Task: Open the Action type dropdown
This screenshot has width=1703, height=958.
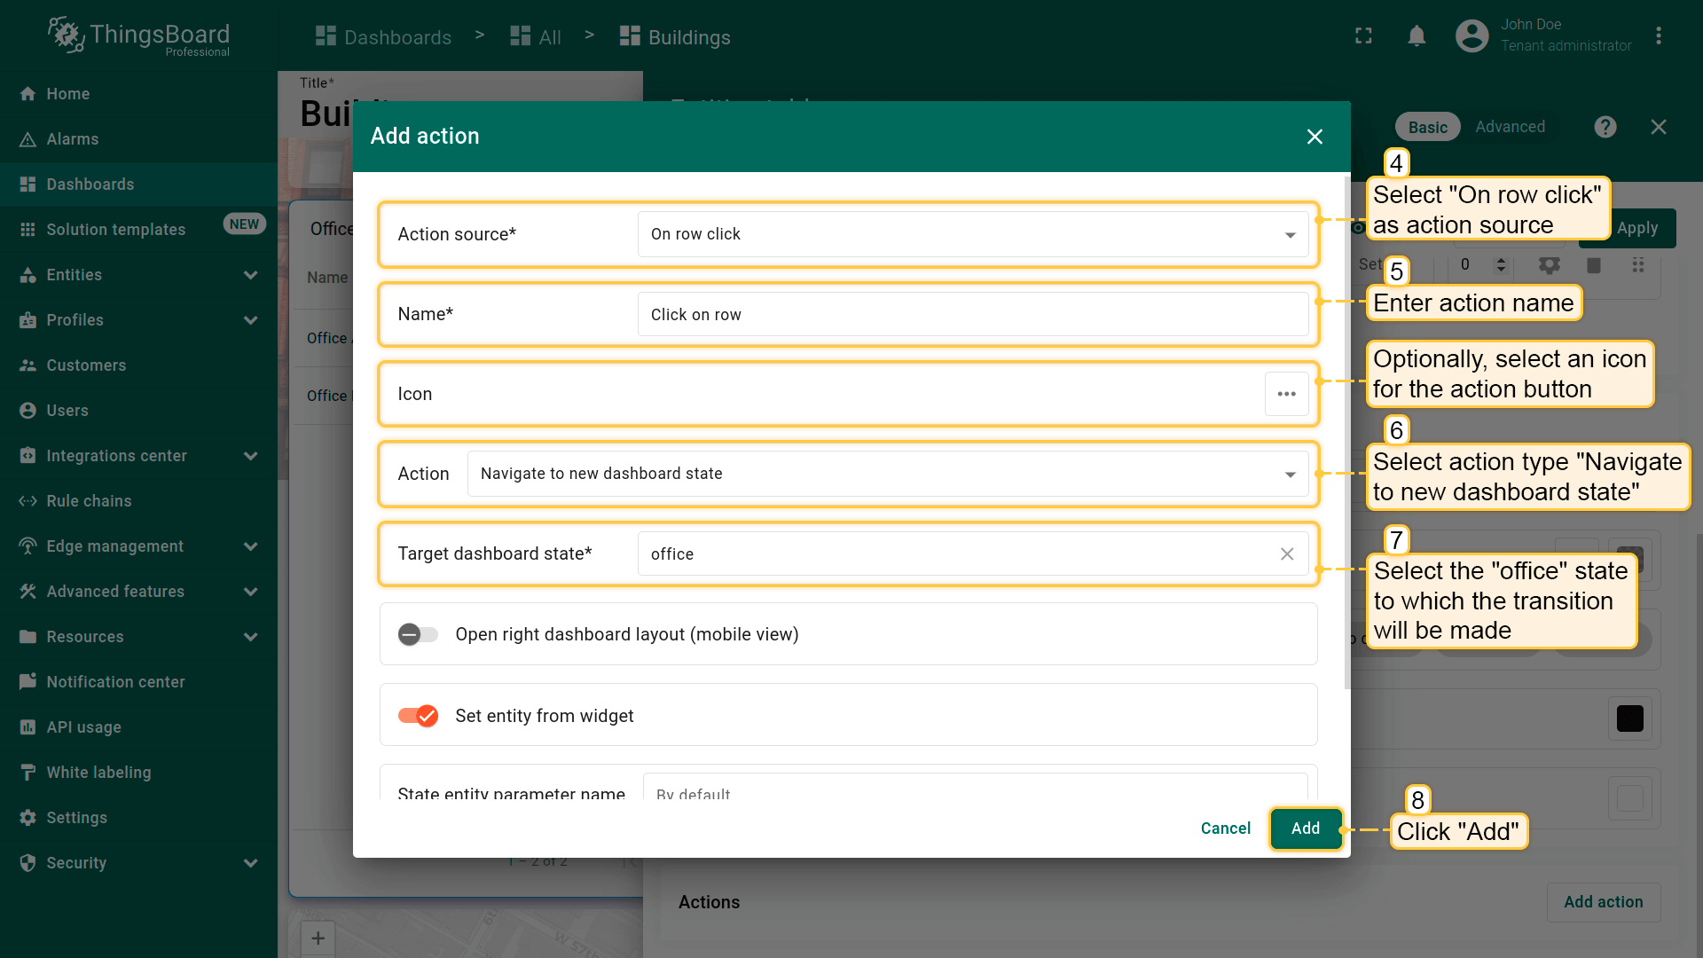Action: tap(887, 474)
